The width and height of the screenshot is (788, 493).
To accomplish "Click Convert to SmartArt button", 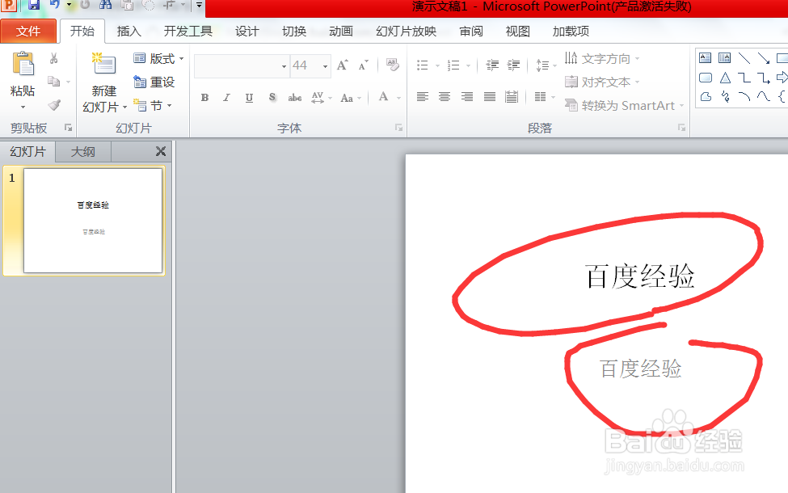I will pos(624,106).
